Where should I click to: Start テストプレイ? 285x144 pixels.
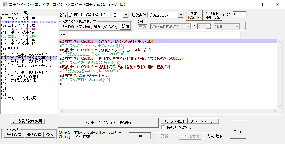(x=237, y=129)
